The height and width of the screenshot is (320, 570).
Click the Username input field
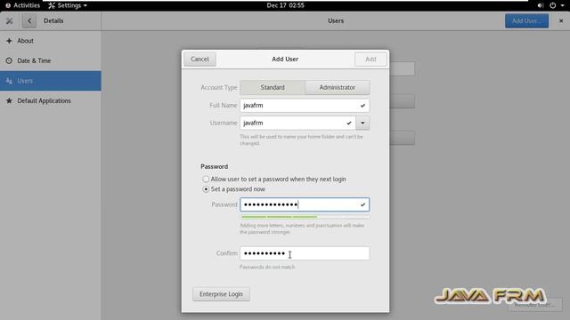pyautogui.click(x=297, y=123)
